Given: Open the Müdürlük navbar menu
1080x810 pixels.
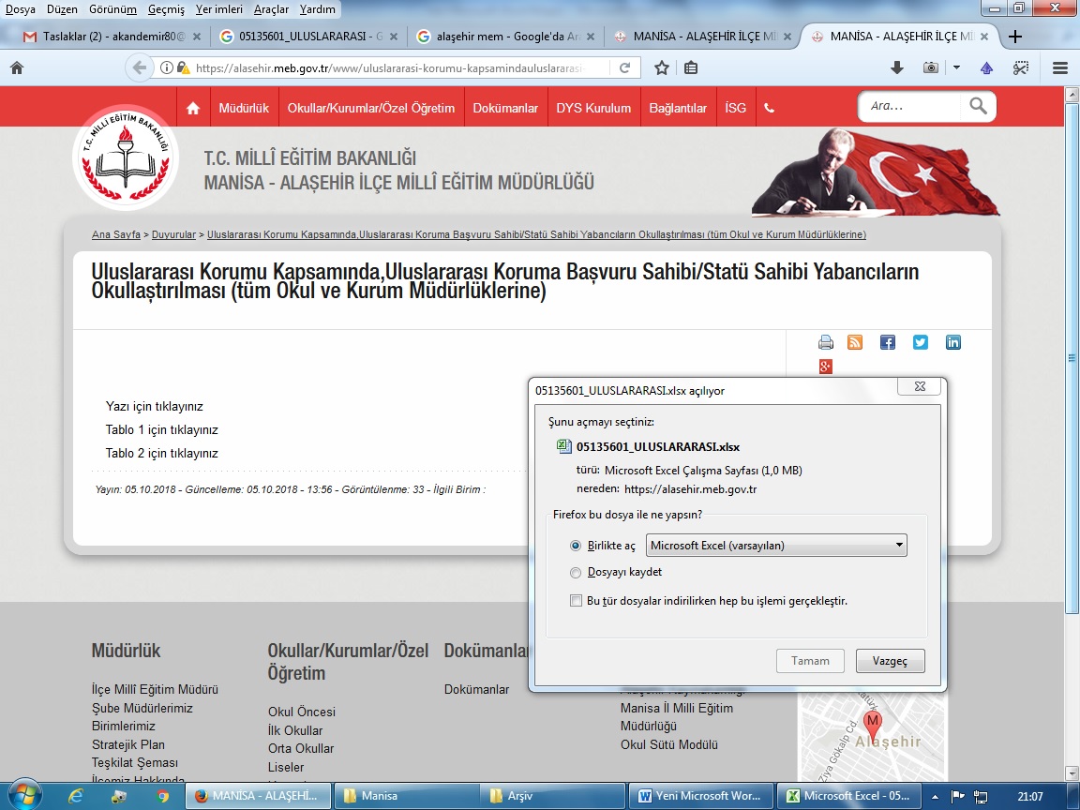Looking at the screenshot, I should (x=244, y=108).
